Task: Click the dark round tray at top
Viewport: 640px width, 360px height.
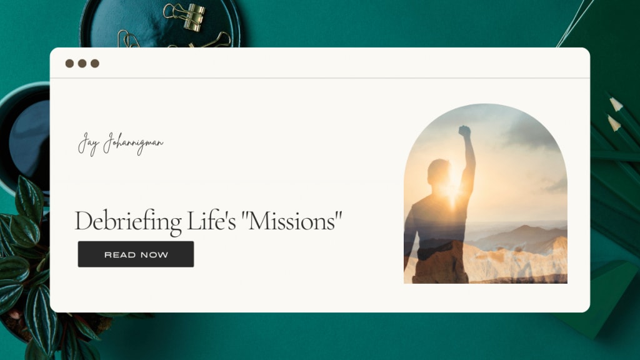Action: coord(160,24)
